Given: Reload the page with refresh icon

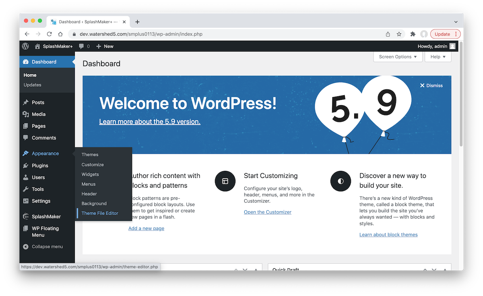Looking at the screenshot, I should click(49, 34).
